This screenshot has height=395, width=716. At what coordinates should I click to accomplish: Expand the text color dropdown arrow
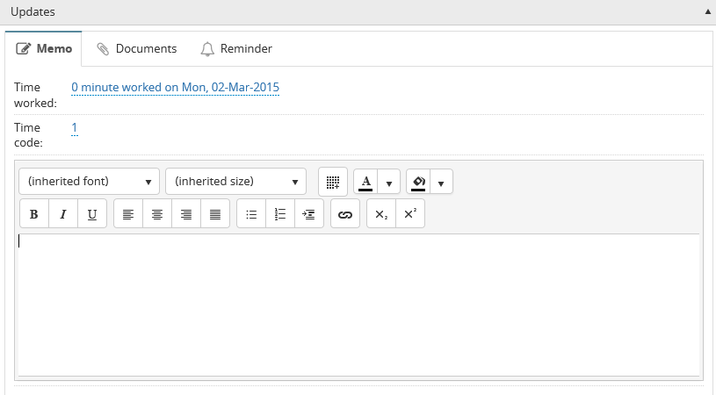click(388, 183)
